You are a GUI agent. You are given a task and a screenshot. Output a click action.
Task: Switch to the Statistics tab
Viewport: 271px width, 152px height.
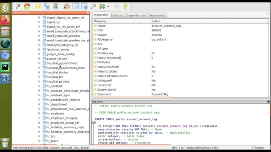[117, 15]
